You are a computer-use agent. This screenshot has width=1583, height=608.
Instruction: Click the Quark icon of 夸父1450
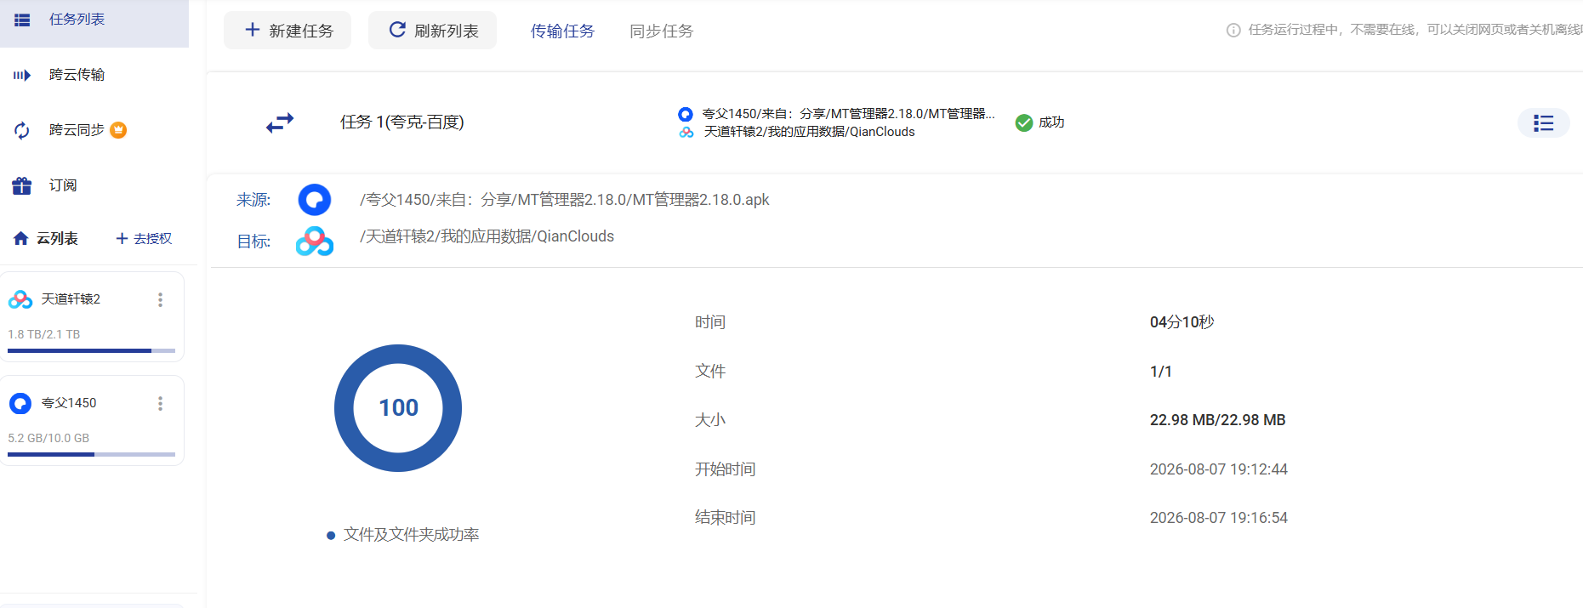[x=20, y=403]
